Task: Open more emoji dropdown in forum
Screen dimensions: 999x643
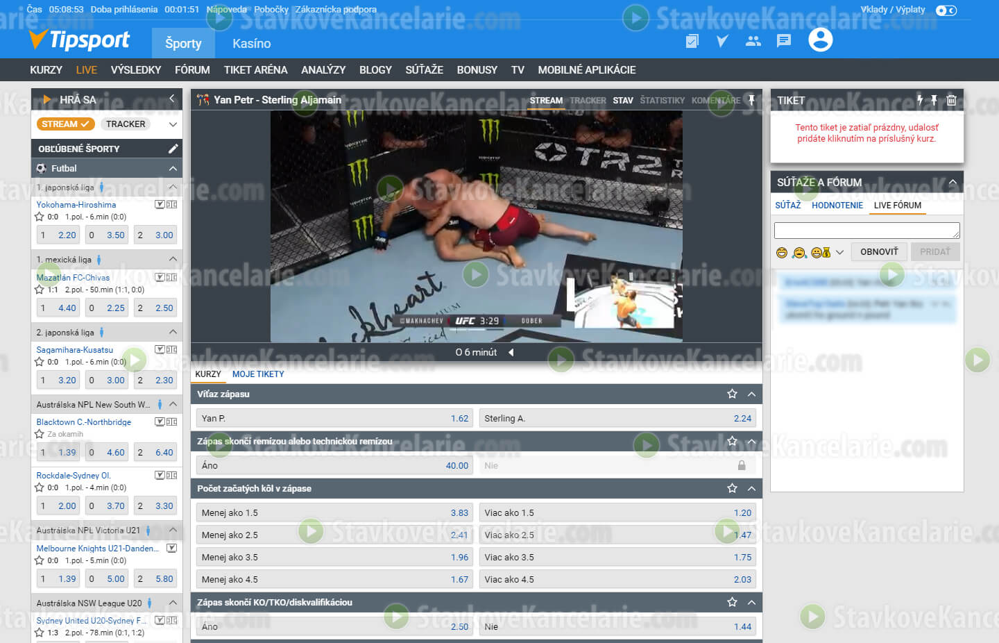Action: click(839, 253)
